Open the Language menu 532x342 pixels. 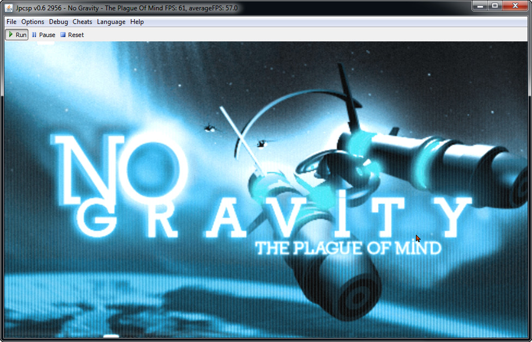tap(111, 22)
